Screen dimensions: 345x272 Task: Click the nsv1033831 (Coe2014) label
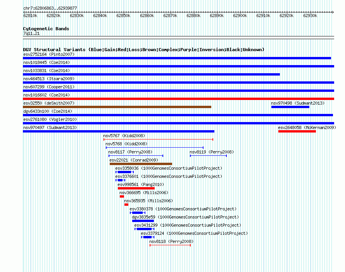47,71
